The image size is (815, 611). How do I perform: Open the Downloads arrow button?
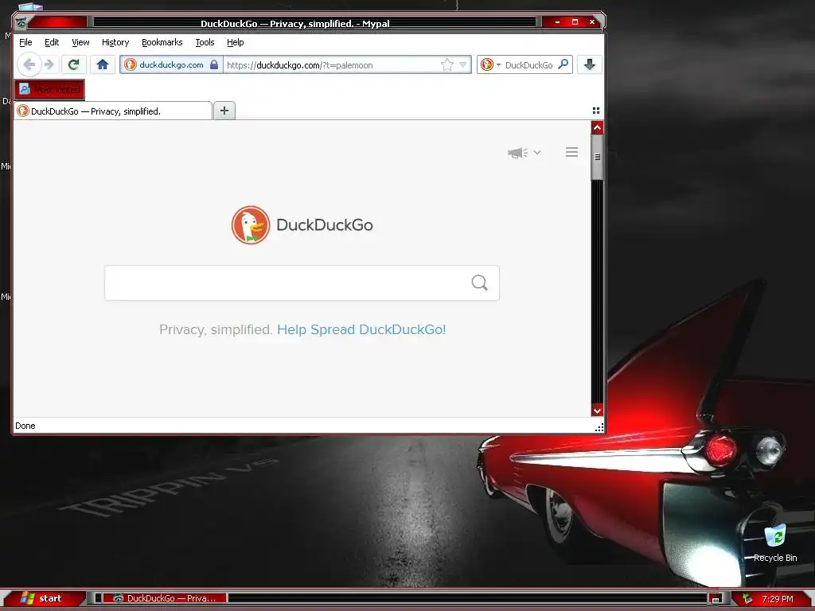coord(590,64)
